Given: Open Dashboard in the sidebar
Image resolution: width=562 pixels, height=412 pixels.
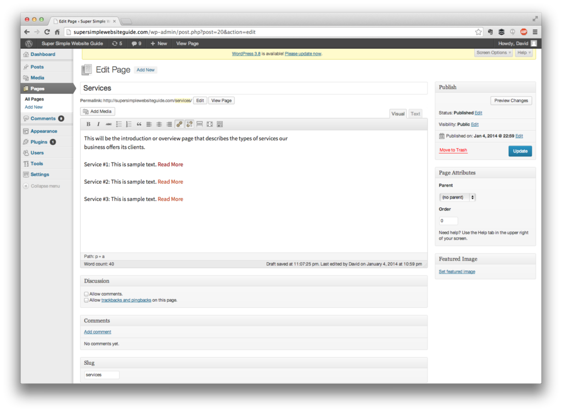Looking at the screenshot, I should [43, 54].
